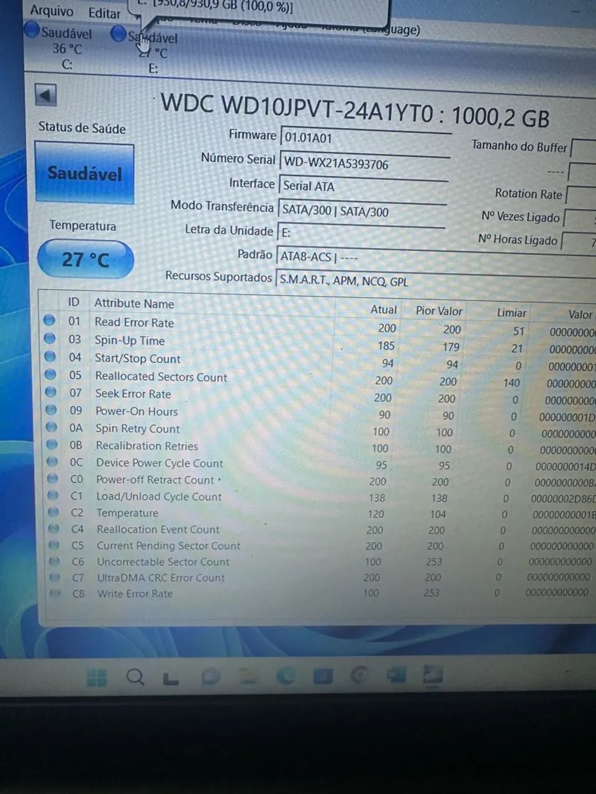Click the Saudável health status button
This screenshot has height=794, width=596.
tap(84, 173)
